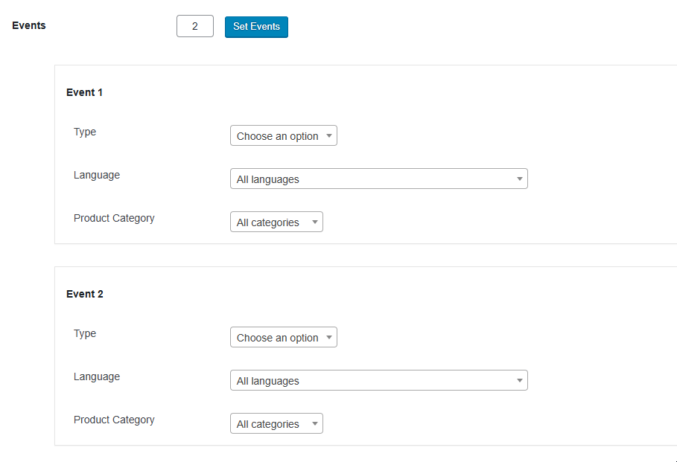Expand Event 2 'All languages' dropdown
Screen dimensions: 677x462
378,381
